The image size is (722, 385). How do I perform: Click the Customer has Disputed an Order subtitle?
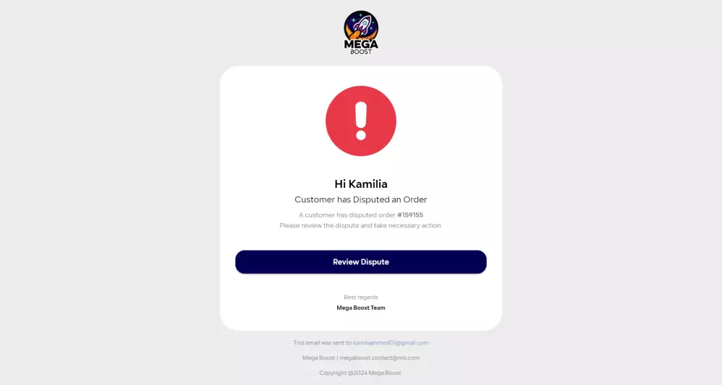click(361, 199)
